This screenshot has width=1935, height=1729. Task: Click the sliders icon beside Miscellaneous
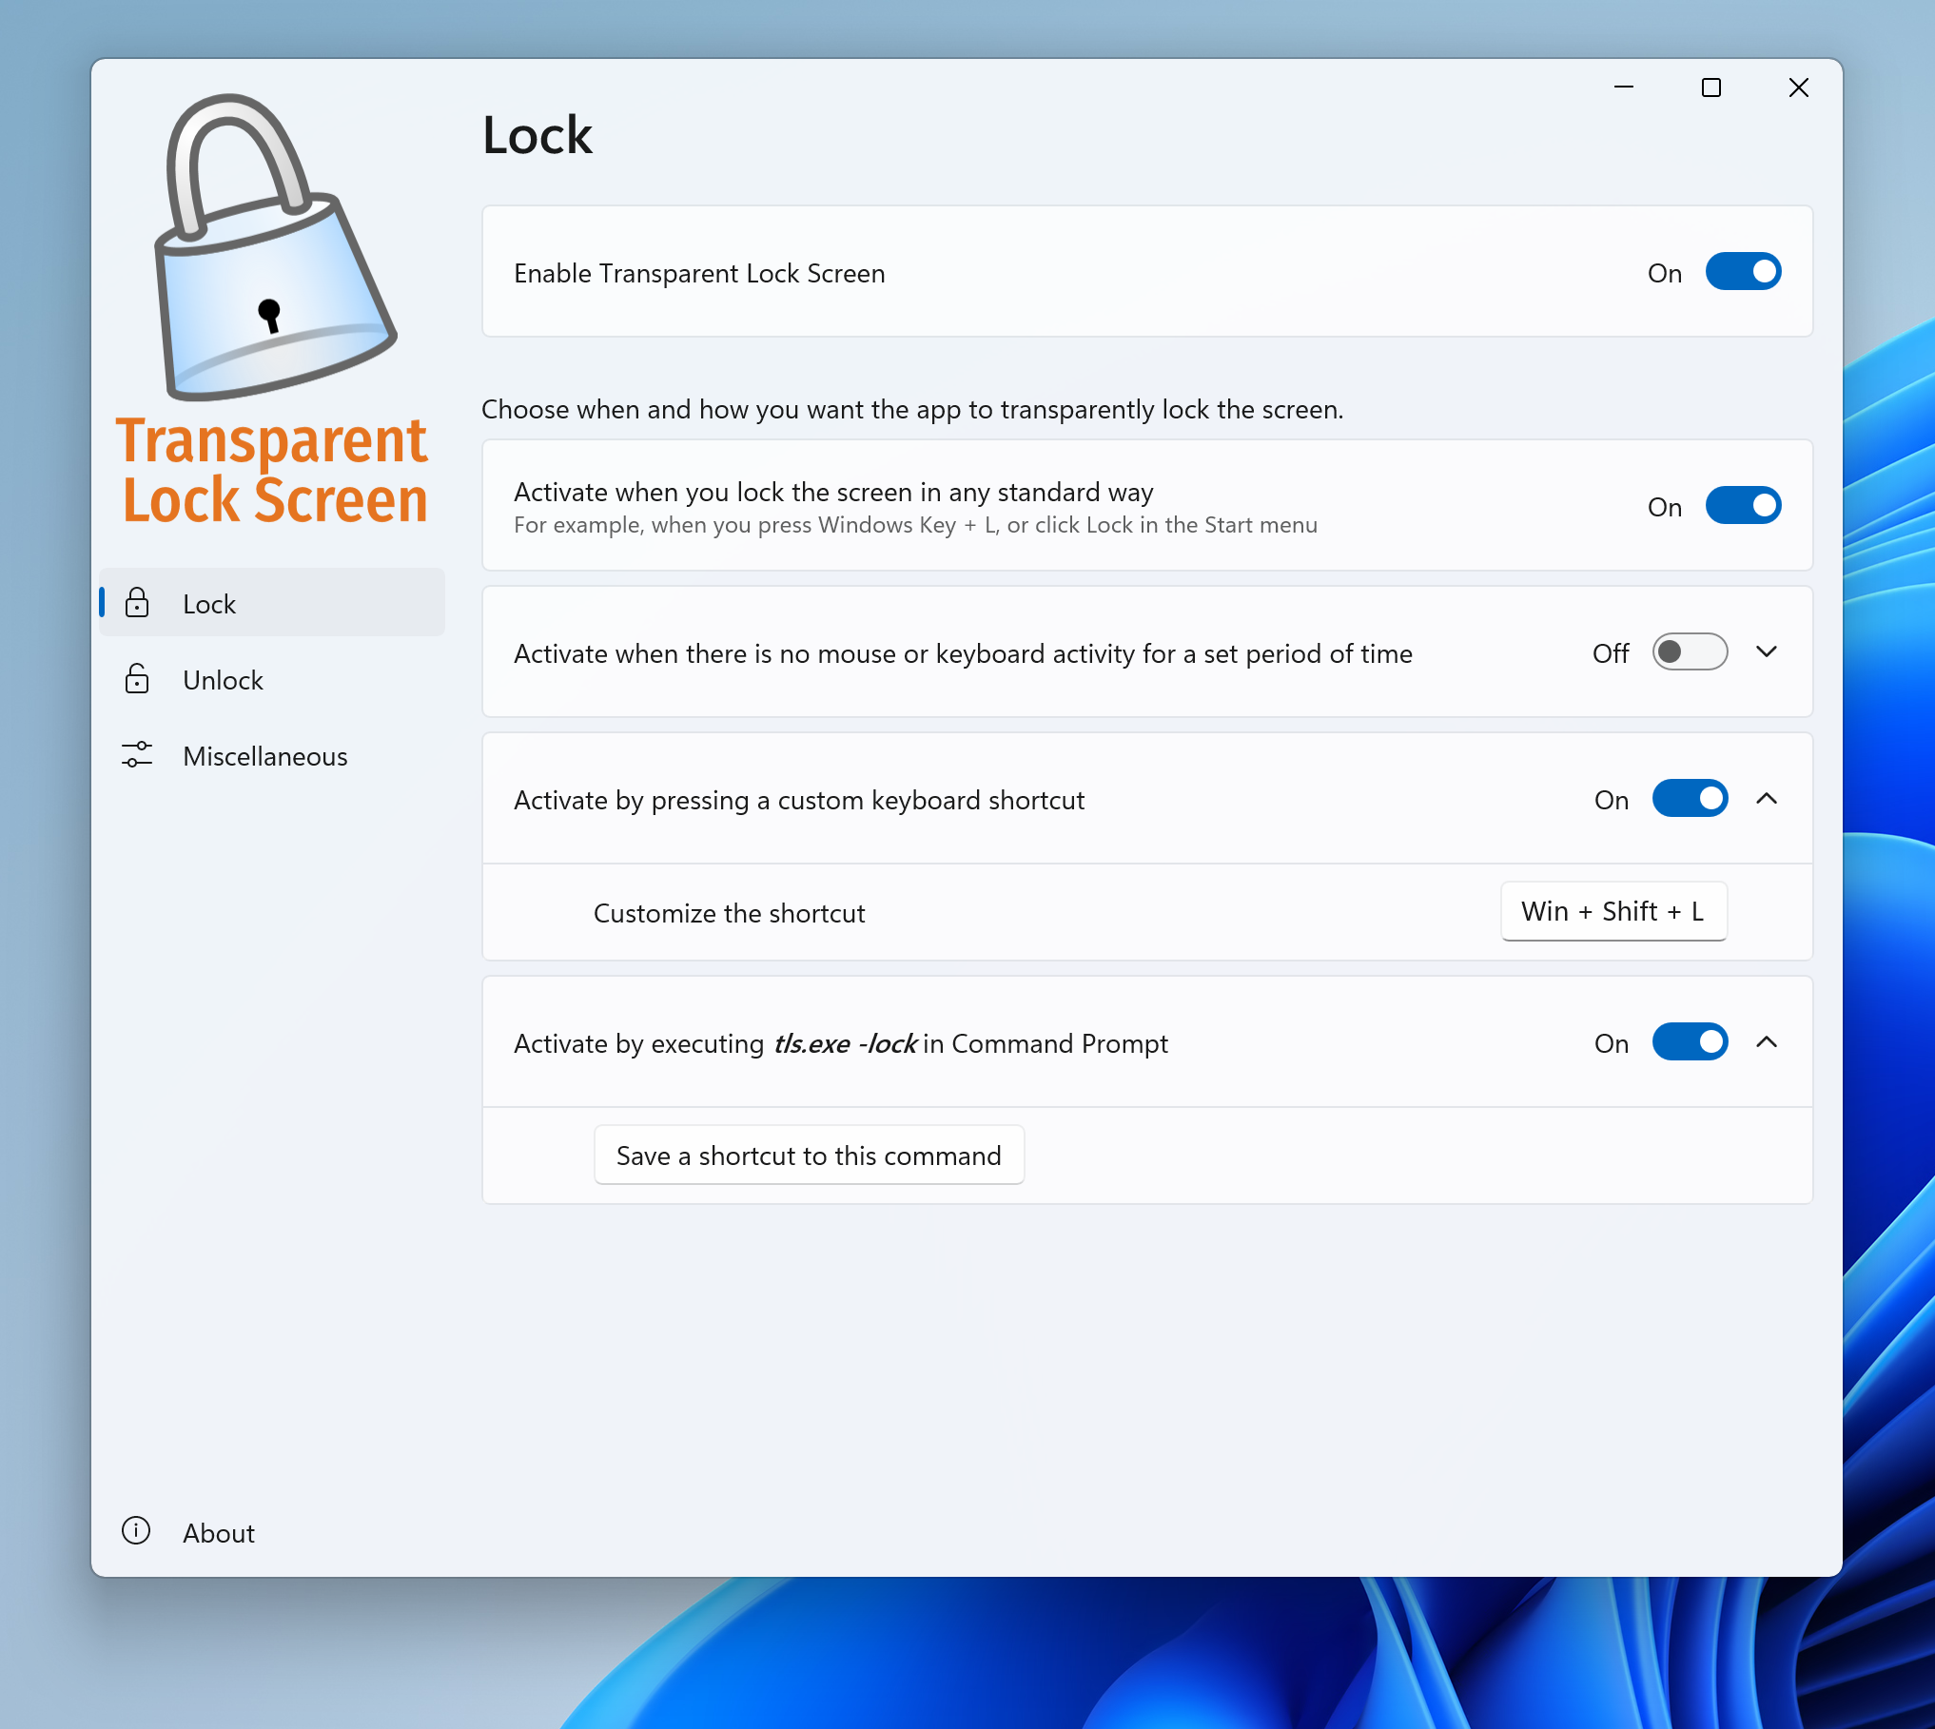pyautogui.click(x=137, y=755)
